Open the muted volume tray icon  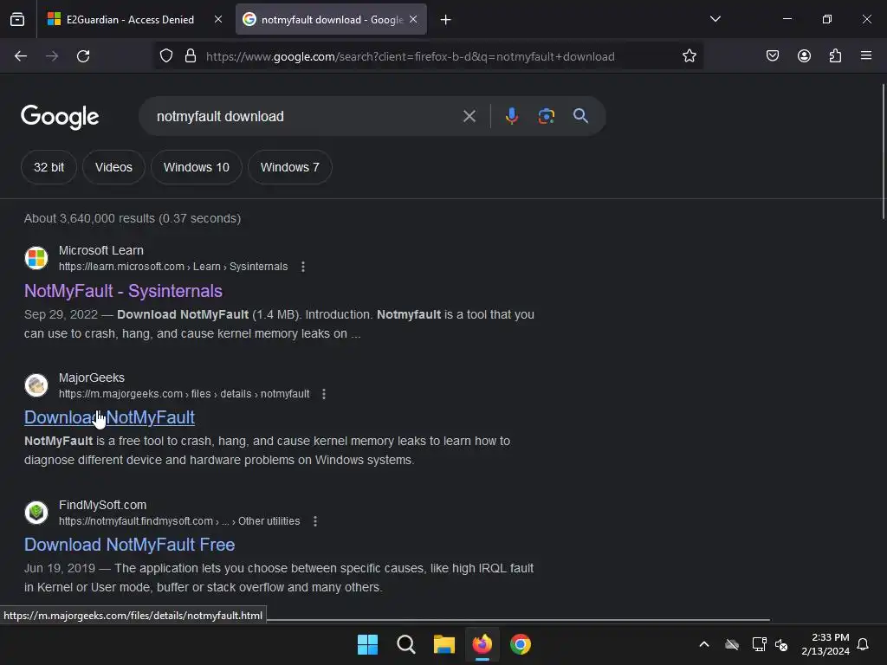[x=781, y=644]
